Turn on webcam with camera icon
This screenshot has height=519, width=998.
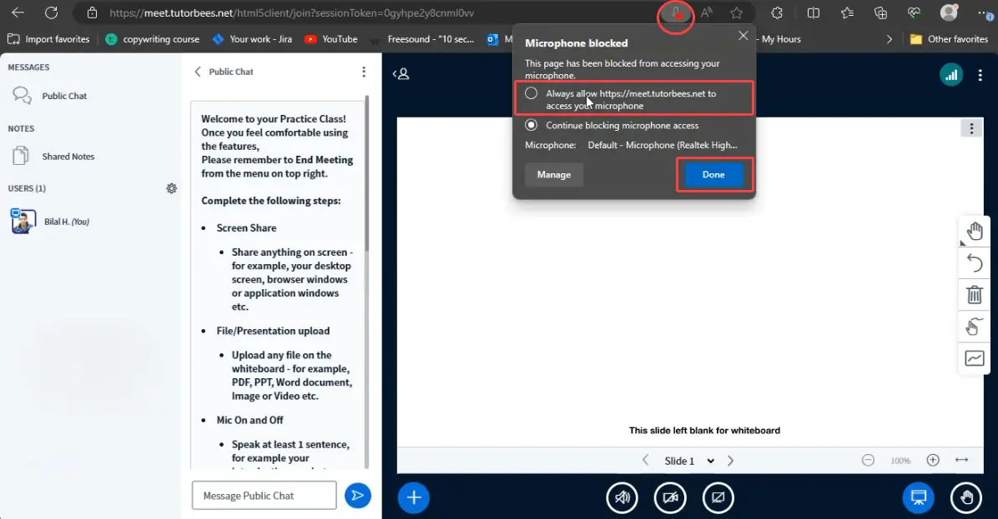[x=670, y=497]
